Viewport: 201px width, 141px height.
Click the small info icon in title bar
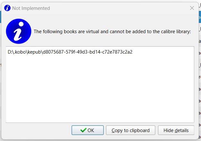[x=7, y=8]
